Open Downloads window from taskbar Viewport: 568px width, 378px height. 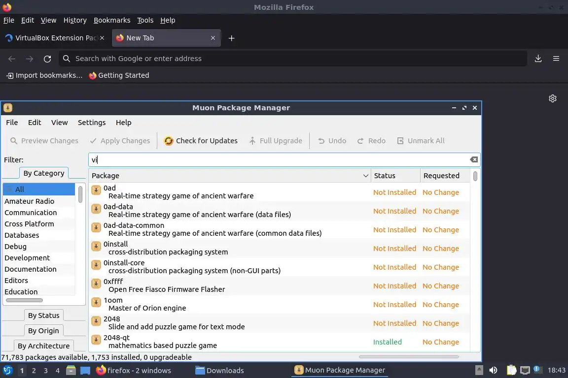(x=219, y=371)
